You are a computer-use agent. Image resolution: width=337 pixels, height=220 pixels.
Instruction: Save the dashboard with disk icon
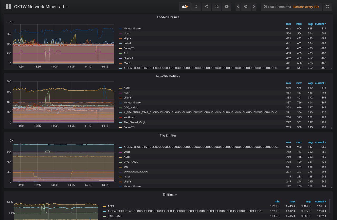(216, 7)
